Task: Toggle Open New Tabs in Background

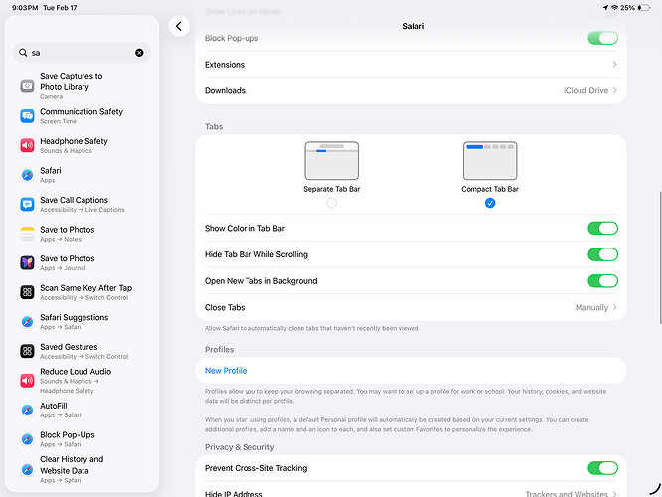Action: pos(602,281)
